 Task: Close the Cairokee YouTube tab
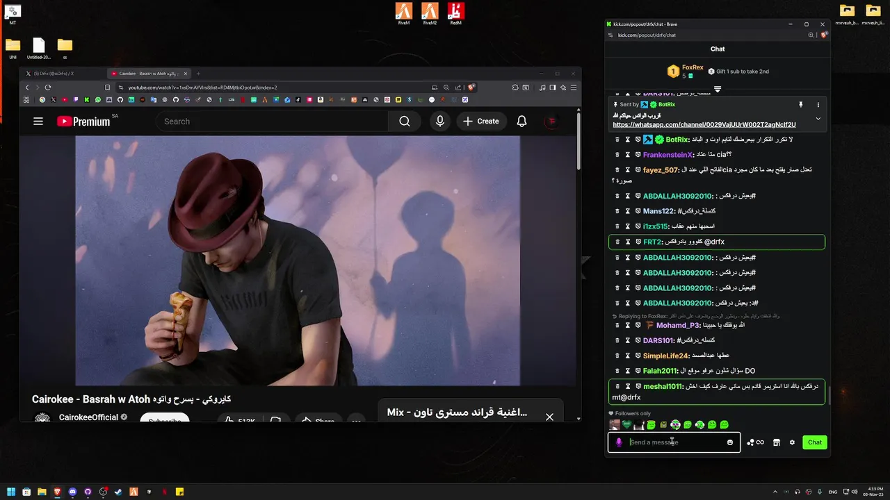pos(186,74)
